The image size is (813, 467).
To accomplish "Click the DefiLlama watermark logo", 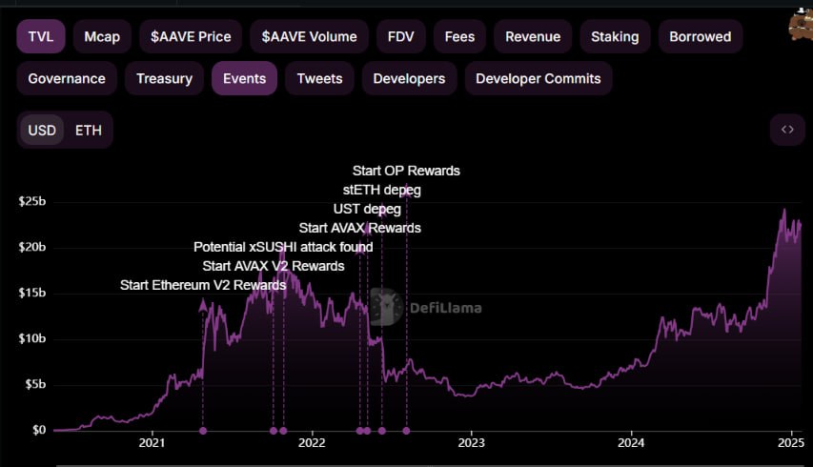I will tap(426, 307).
